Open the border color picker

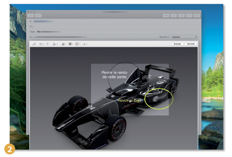pos(70,44)
